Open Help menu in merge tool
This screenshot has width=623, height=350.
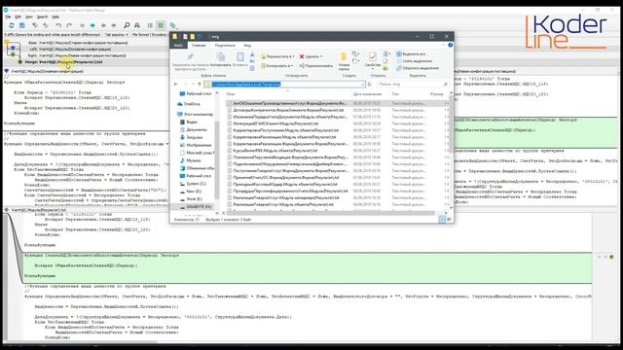tap(55, 17)
